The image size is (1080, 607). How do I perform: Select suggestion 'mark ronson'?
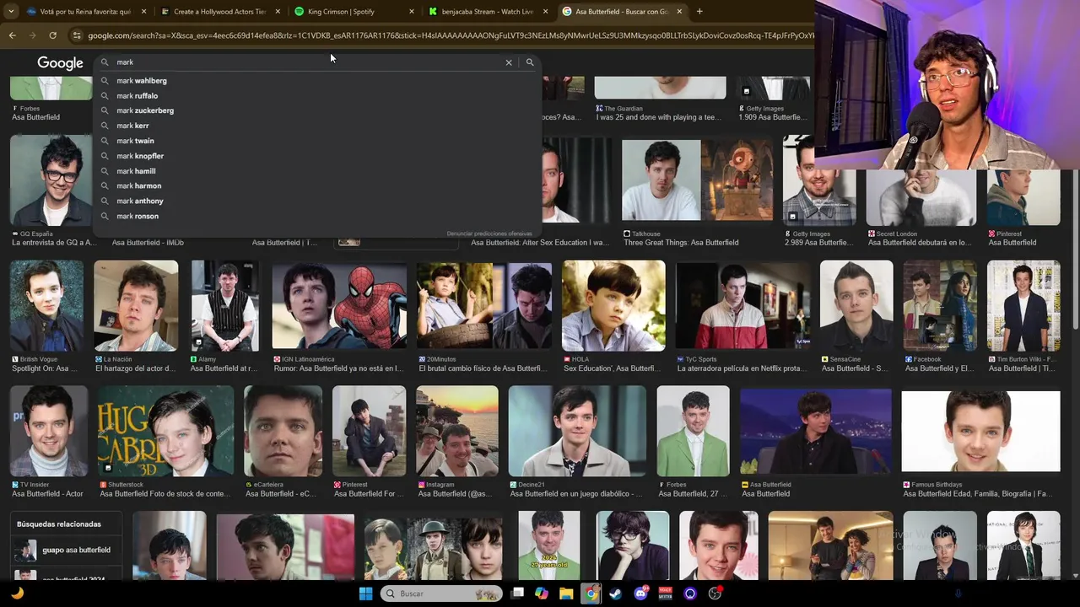(x=316, y=216)
